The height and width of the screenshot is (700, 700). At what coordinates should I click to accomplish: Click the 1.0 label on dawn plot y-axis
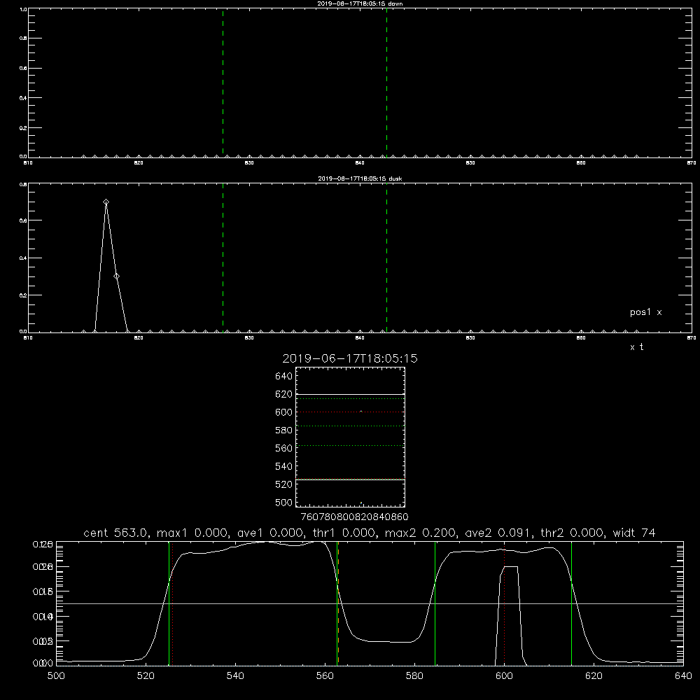[x=23, y=9]
